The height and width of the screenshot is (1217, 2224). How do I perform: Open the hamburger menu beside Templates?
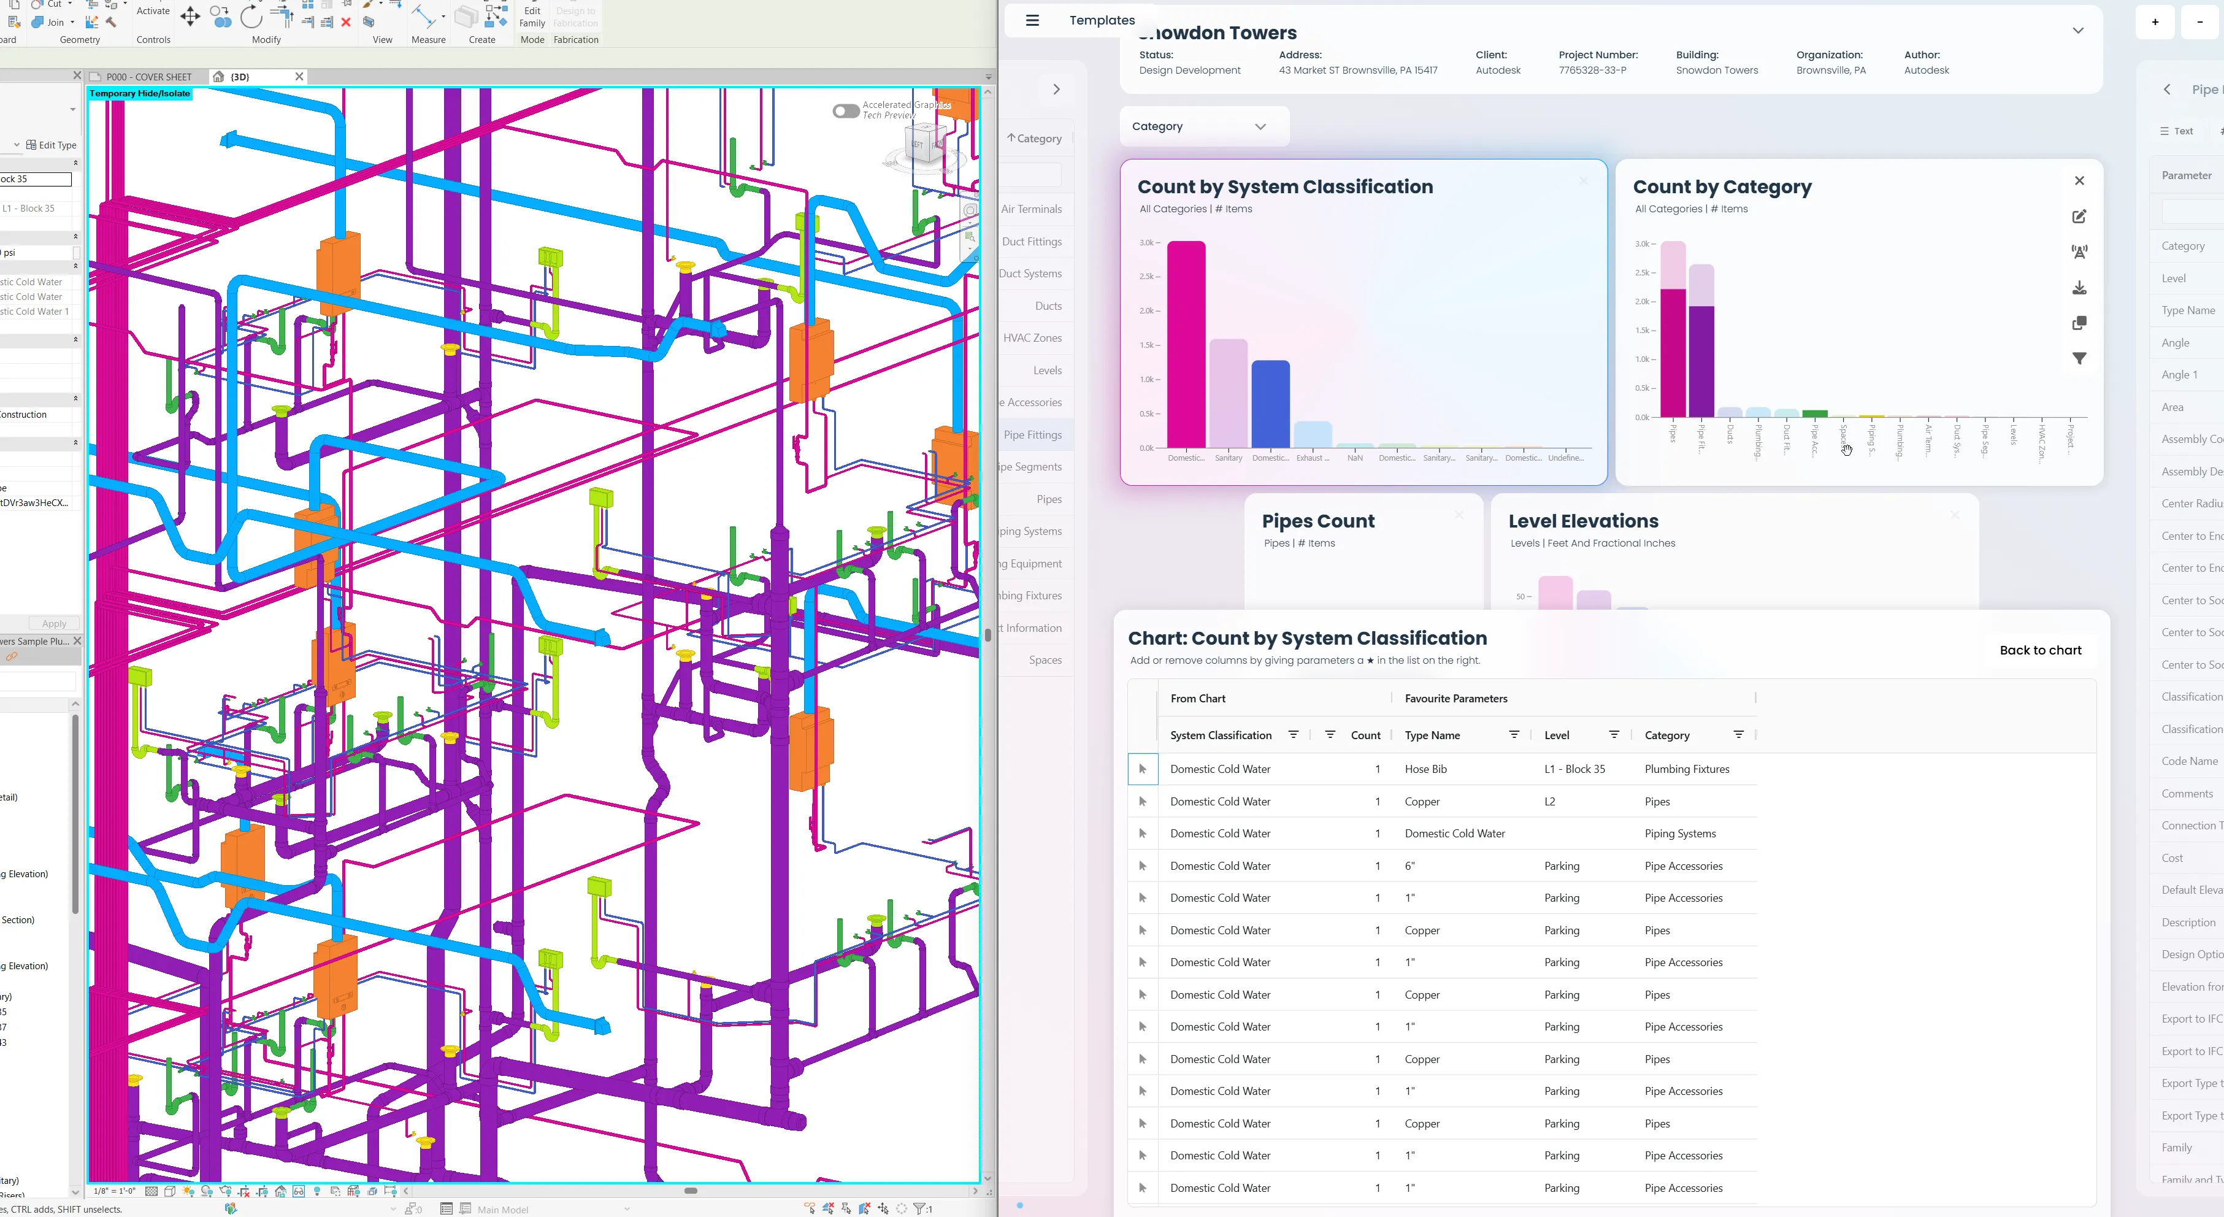click(1032, 21)
